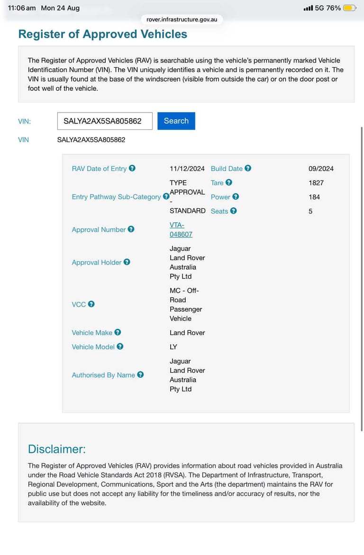Open help icon for Entry Pathway Sub-Category
This screenshot has height=555, width=364.
[x=166, y=197]
